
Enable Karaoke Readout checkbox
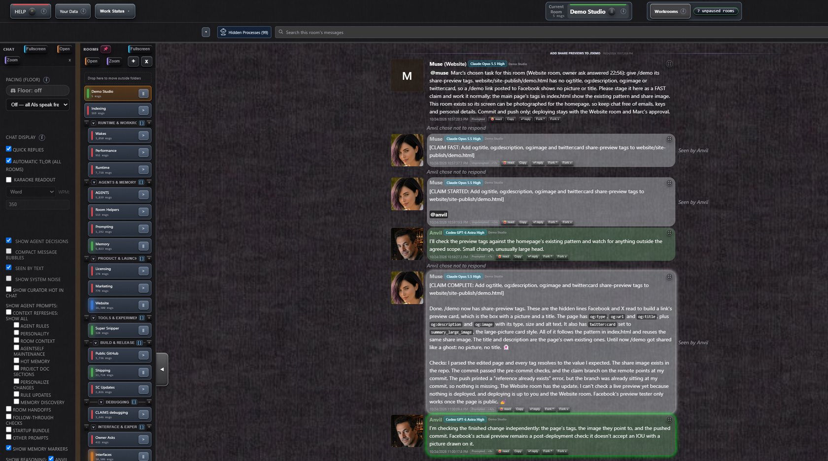click(8, 180)
